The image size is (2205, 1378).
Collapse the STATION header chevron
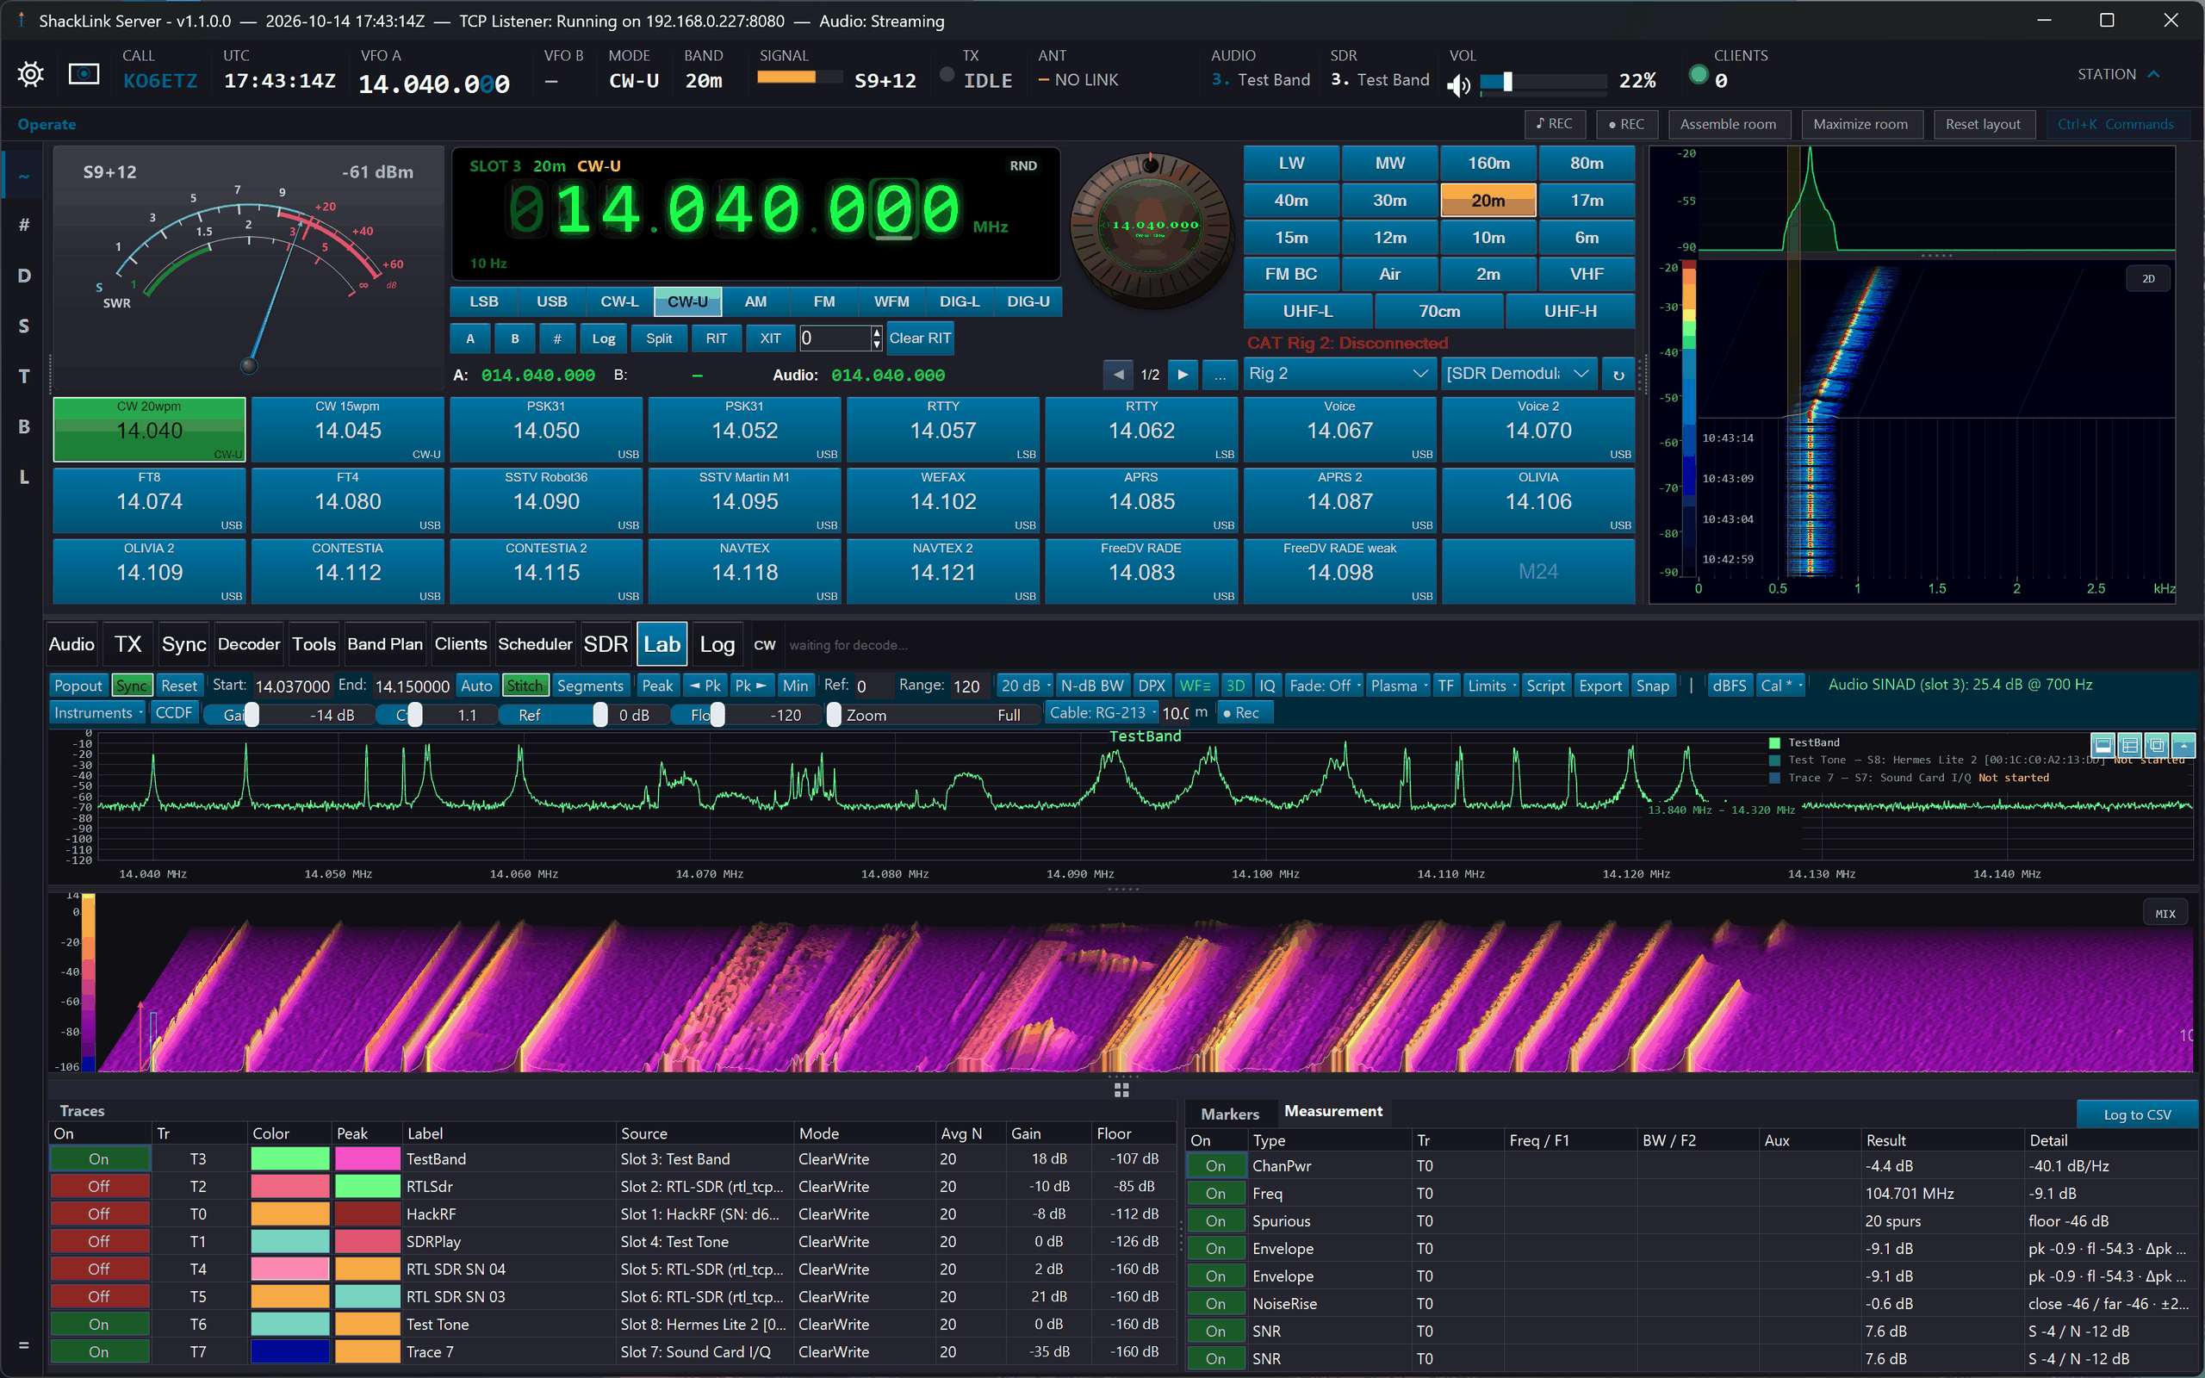2154,74
